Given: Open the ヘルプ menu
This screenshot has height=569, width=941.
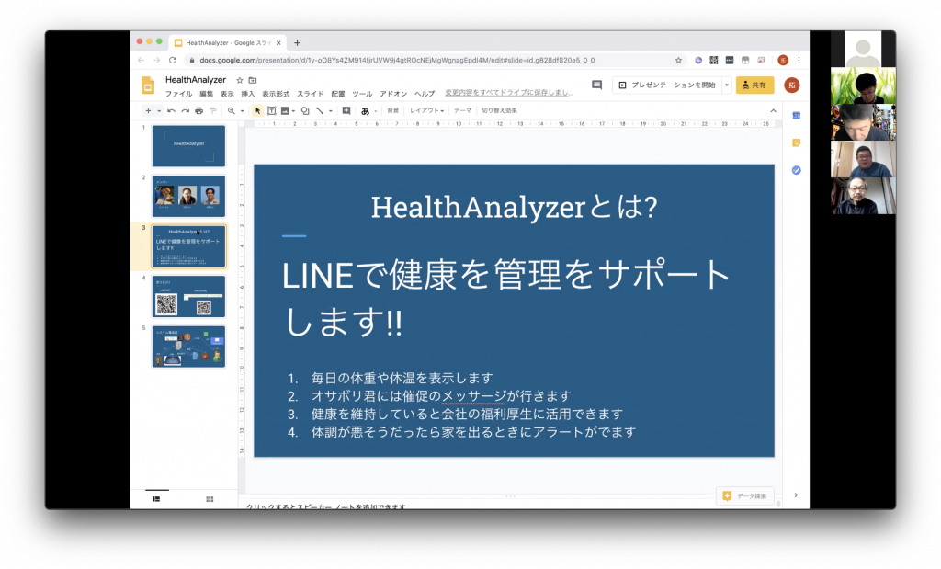Looking at the screenshot, I should click(425, 95).
